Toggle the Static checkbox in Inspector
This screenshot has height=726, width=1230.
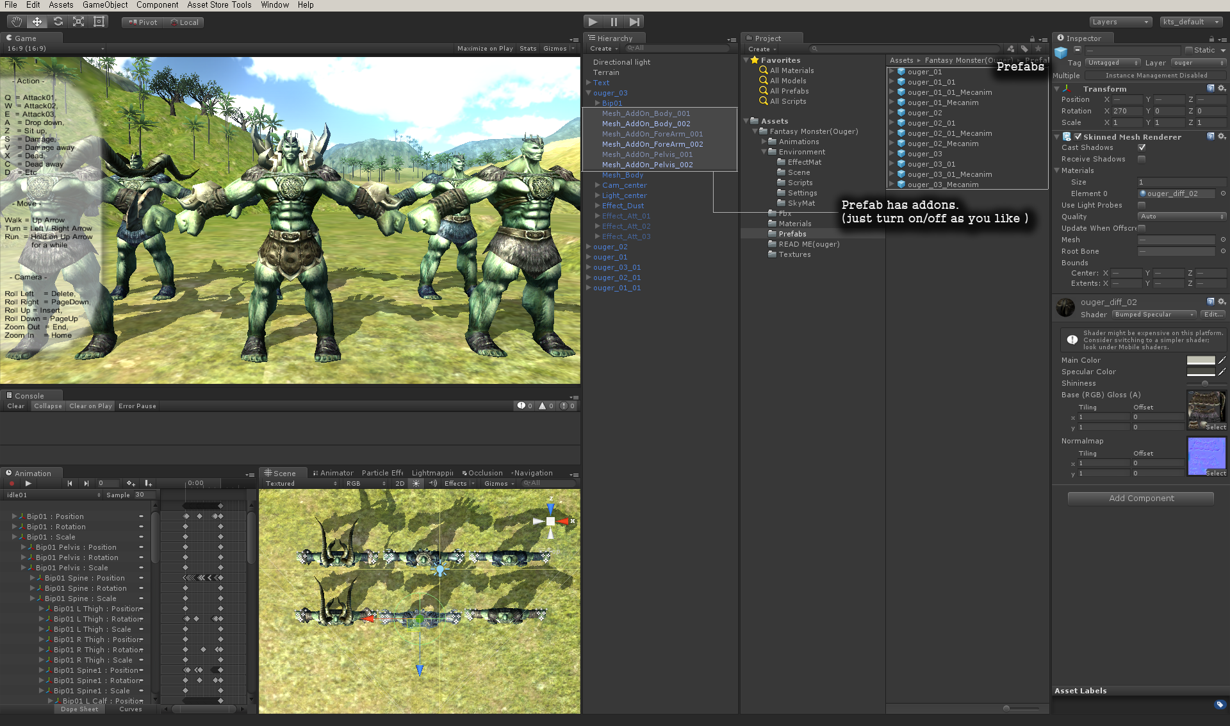click(x=1189, y=50)
